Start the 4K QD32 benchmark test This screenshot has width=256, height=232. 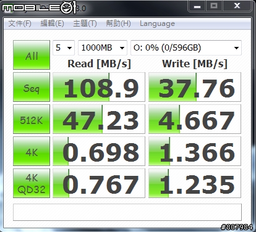(x=32, y=183)
